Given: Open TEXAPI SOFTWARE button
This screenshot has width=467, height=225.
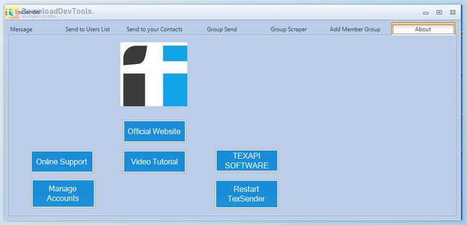Looking at the screenshot, I should point(247,161).
